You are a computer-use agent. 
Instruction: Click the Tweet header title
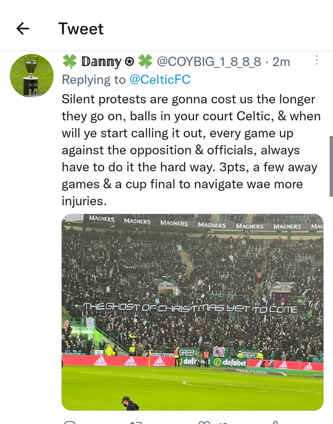coord(81,29)
